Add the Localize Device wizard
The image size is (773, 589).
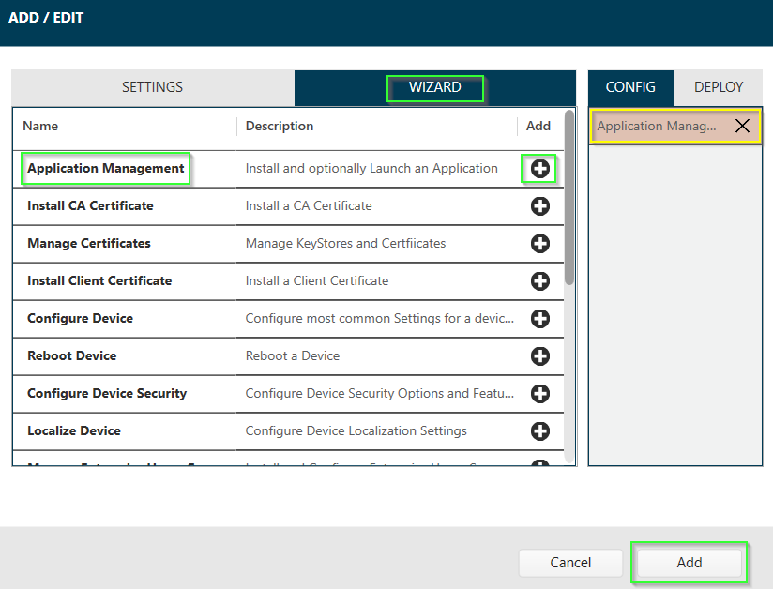tap(540, 431)
